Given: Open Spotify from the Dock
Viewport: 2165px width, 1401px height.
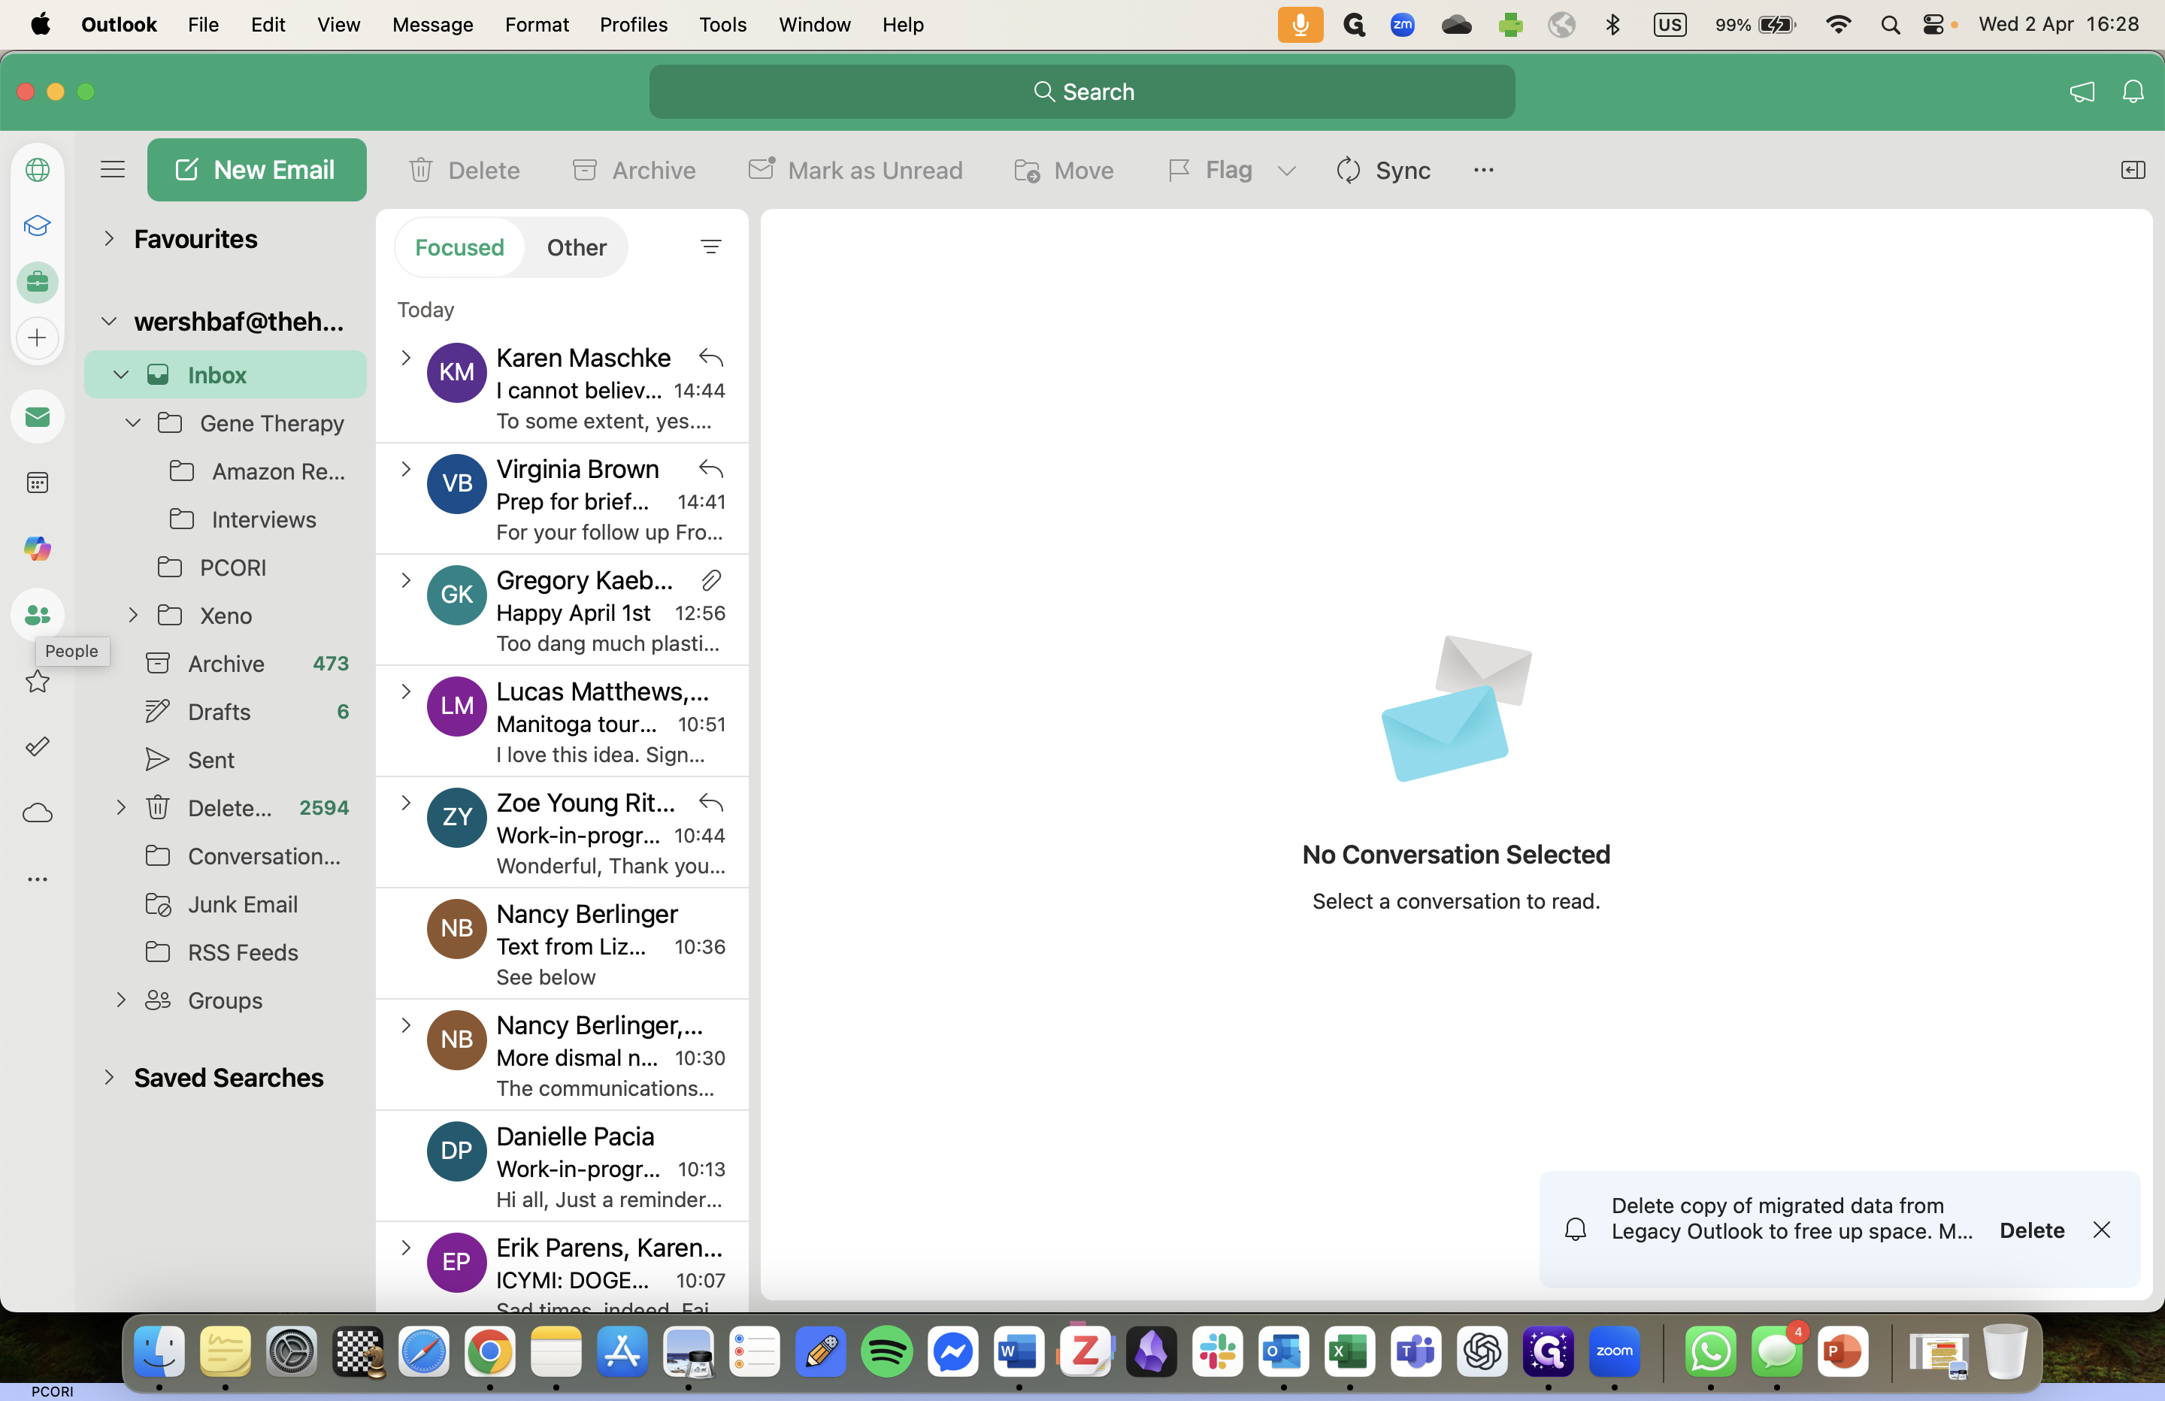Looking at the screenshot, I should point(887,1352).
